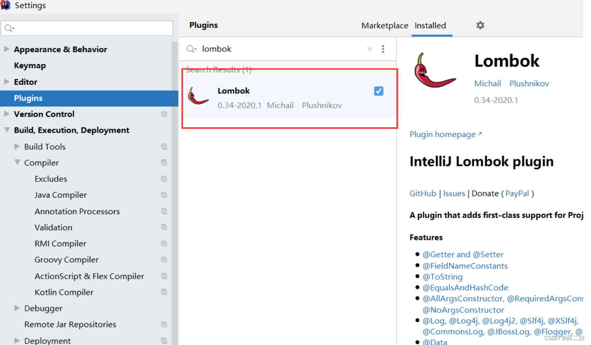
Task: Click project-level icon beside Excludes
Action: coord(164,179)
